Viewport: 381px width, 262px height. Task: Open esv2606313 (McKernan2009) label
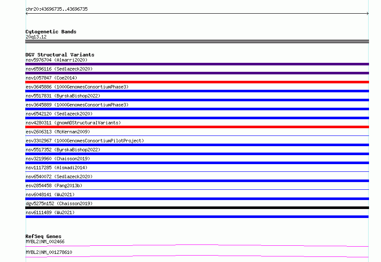tap(58, 132)
